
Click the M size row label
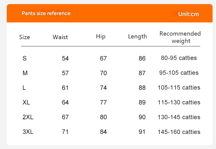(25, 73)
